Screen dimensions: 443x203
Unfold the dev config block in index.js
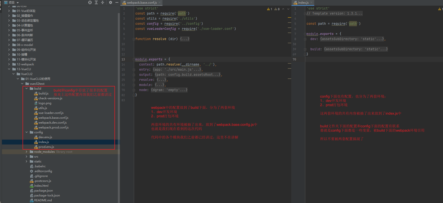305,39
